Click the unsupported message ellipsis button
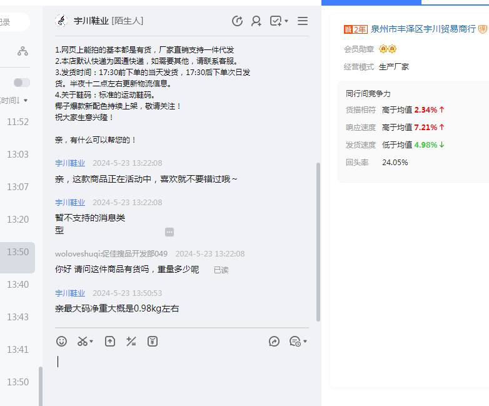Viewport: 489px width, 406px height. (169, 232)
